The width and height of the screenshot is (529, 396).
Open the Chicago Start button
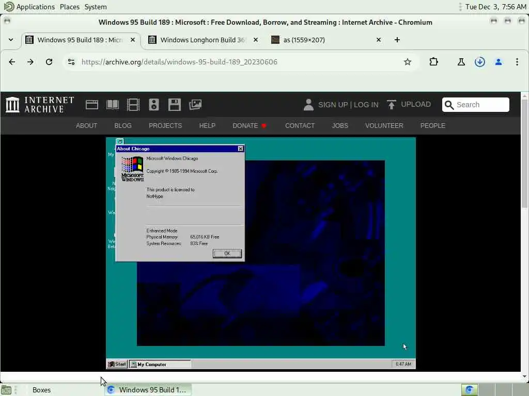[117, 364]
